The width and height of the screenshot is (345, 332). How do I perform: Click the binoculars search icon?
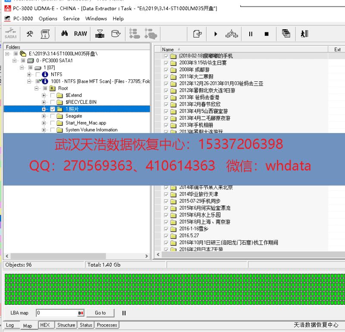pos(65,34)
